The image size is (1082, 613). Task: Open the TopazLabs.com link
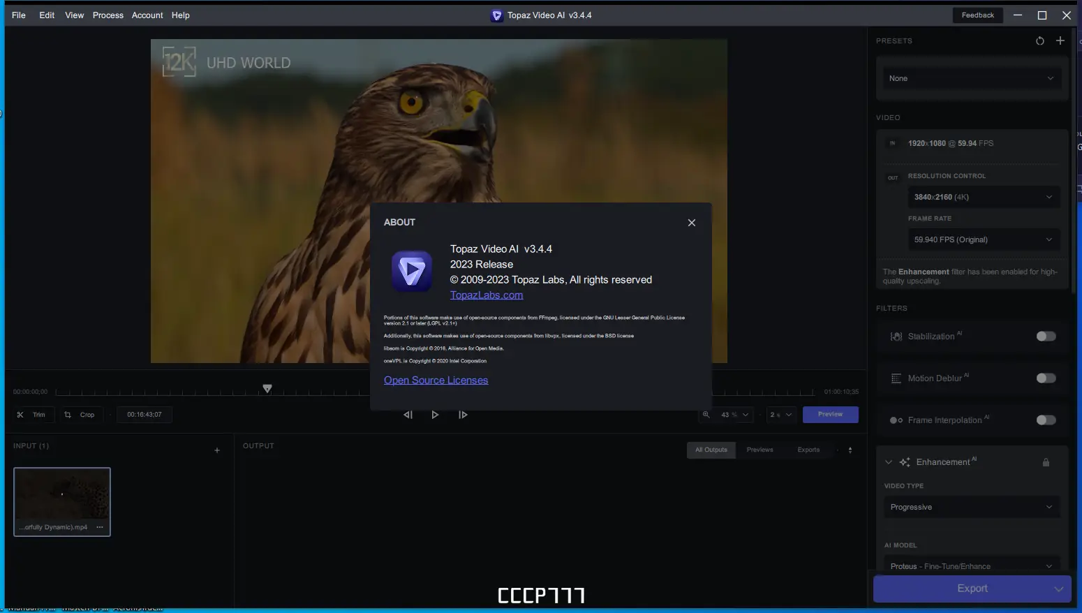pos(487,295)
